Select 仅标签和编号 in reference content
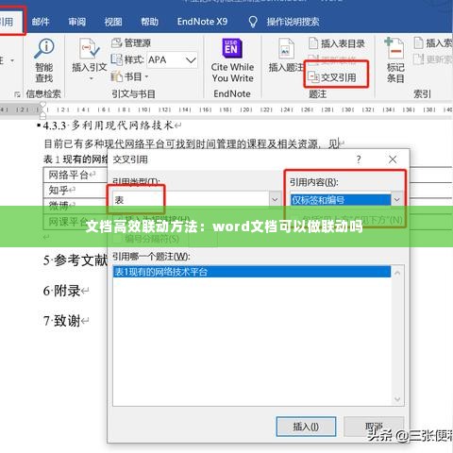The width and height of the screenshot is (453, 453). (341, 200)
